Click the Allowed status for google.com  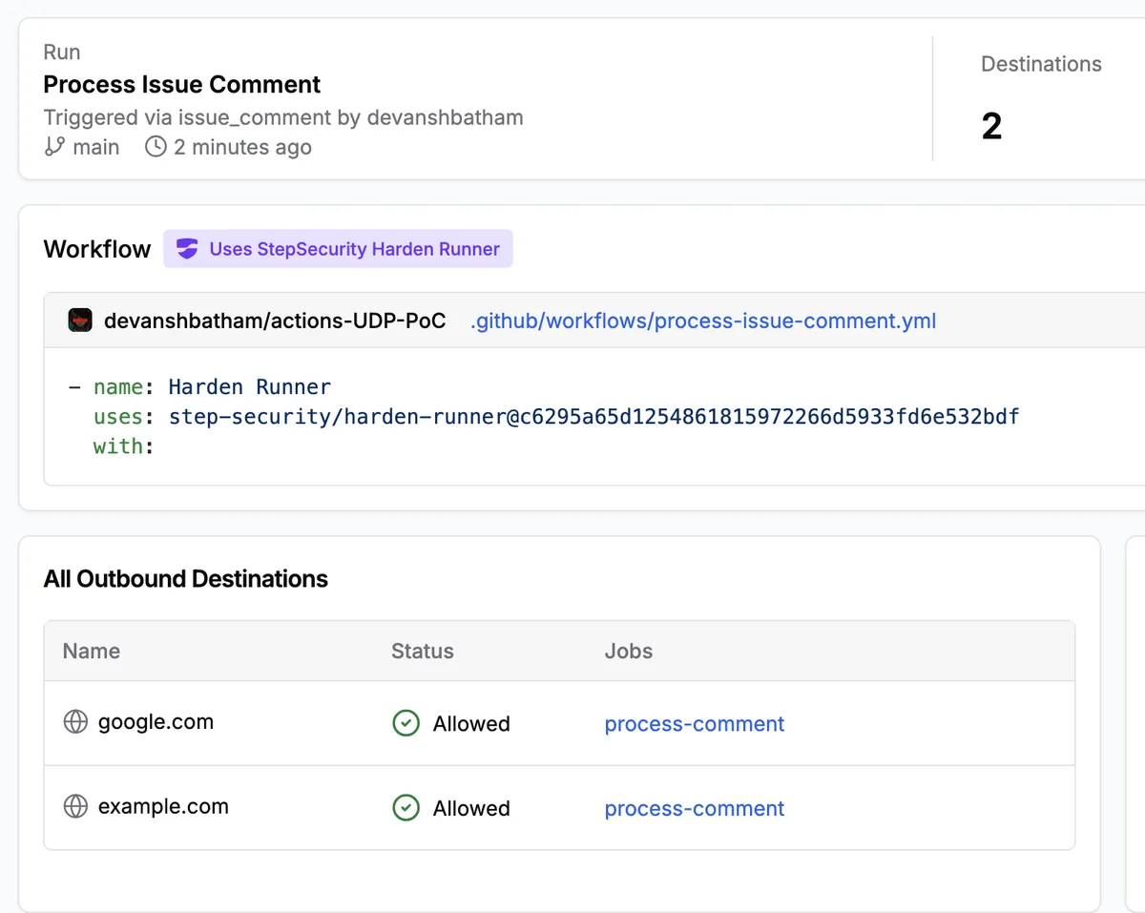[x=471, y=724]
